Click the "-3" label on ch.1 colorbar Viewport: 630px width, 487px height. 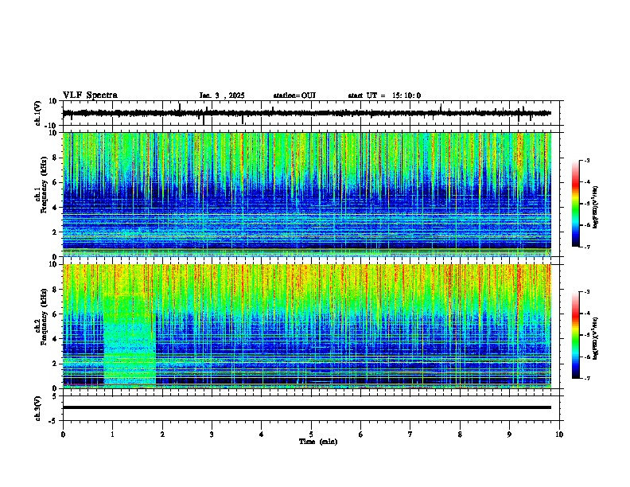point(587,160)
